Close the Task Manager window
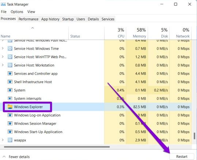This screenshot has width=197, height=160. pyautogui.click(x=190, y=4)
